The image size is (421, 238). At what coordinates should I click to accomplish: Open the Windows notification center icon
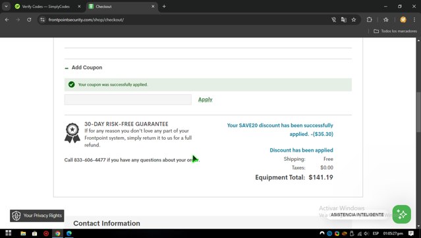[x=411, y=233]
